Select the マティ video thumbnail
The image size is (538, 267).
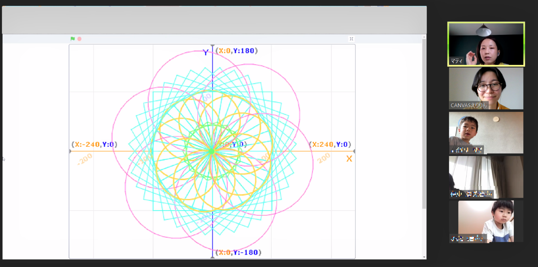486,44
